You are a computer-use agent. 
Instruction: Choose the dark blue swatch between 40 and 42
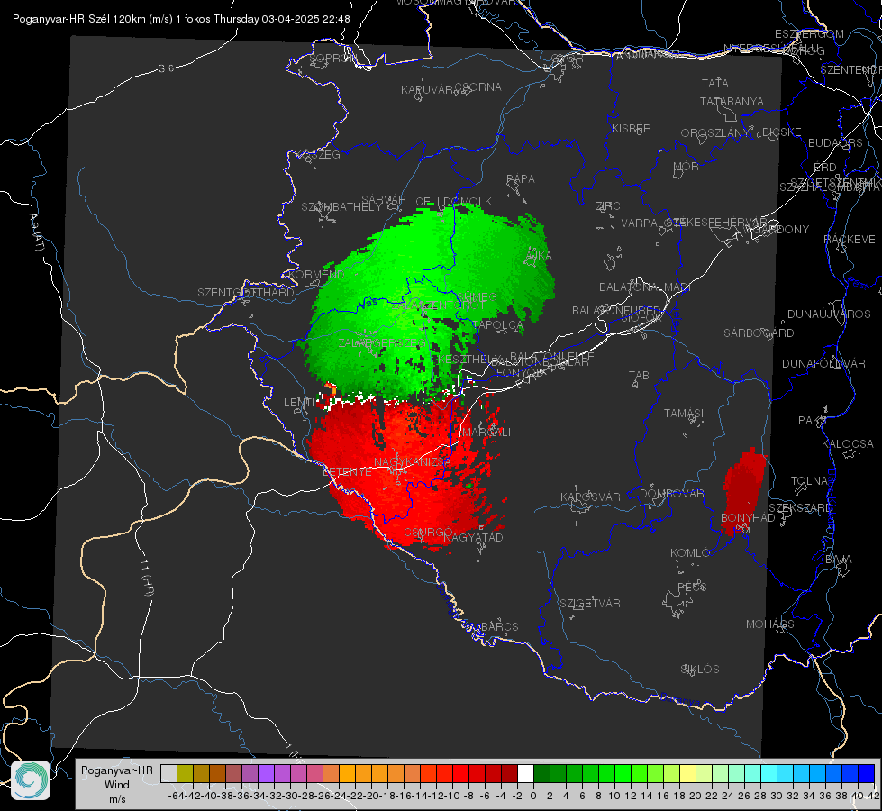867,773
